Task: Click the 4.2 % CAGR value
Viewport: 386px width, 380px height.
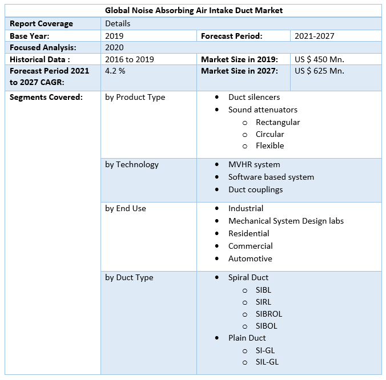Action: [x=116, y=71]
